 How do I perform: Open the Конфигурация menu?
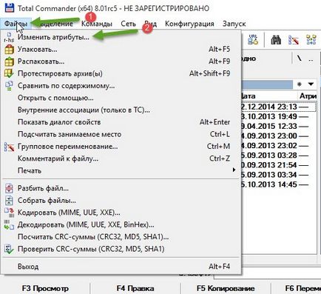[189, 24]
